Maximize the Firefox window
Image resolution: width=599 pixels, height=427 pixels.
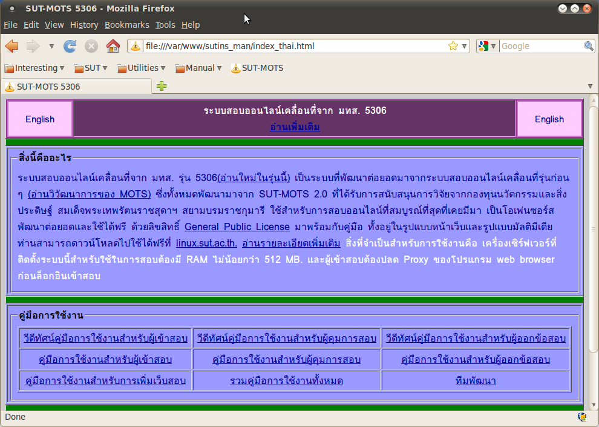[575, 8]
